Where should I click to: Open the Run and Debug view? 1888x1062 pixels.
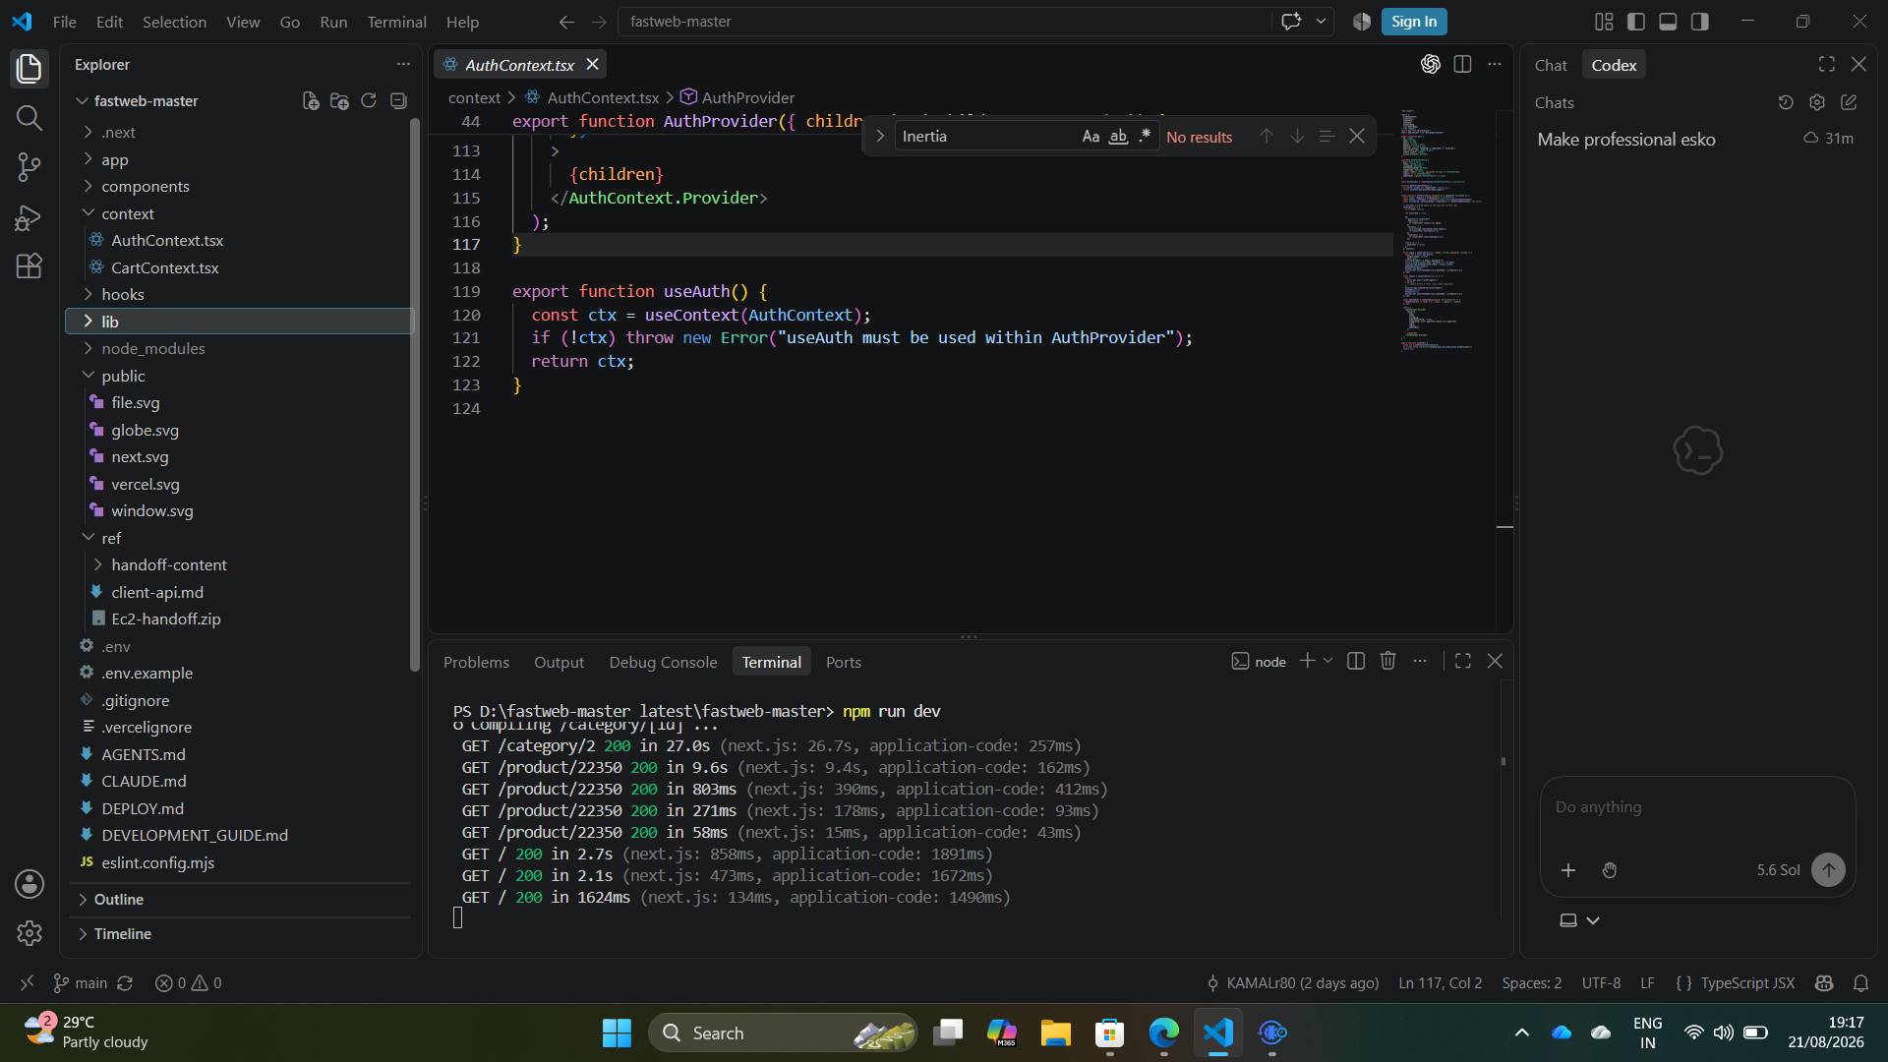point(29,217)
